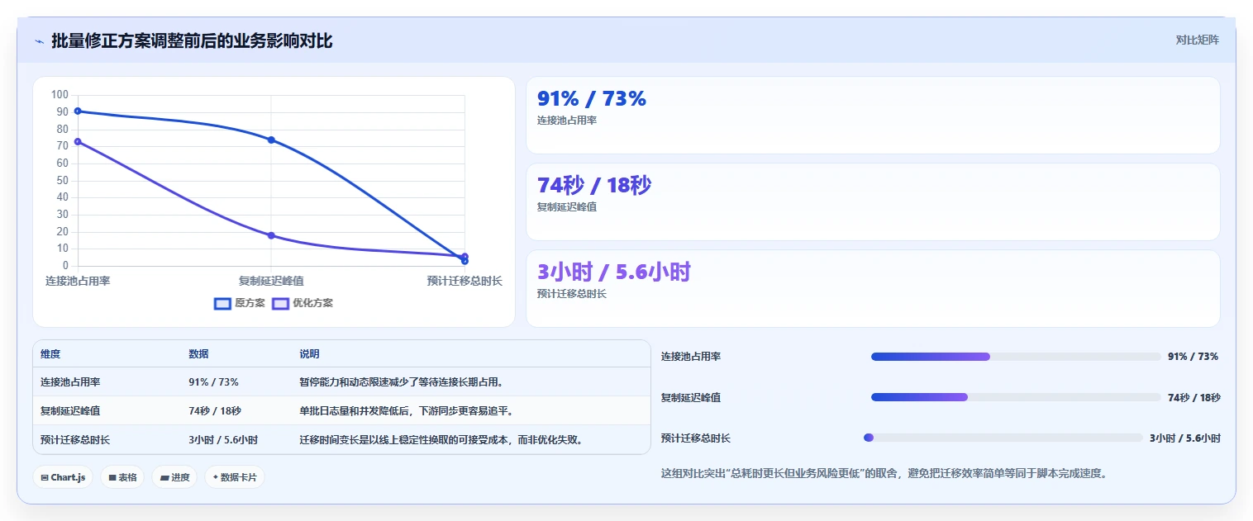The image size is (1253, 521).
Task: Click the 优化方案 data point at value 18
Action: [271, 235]
